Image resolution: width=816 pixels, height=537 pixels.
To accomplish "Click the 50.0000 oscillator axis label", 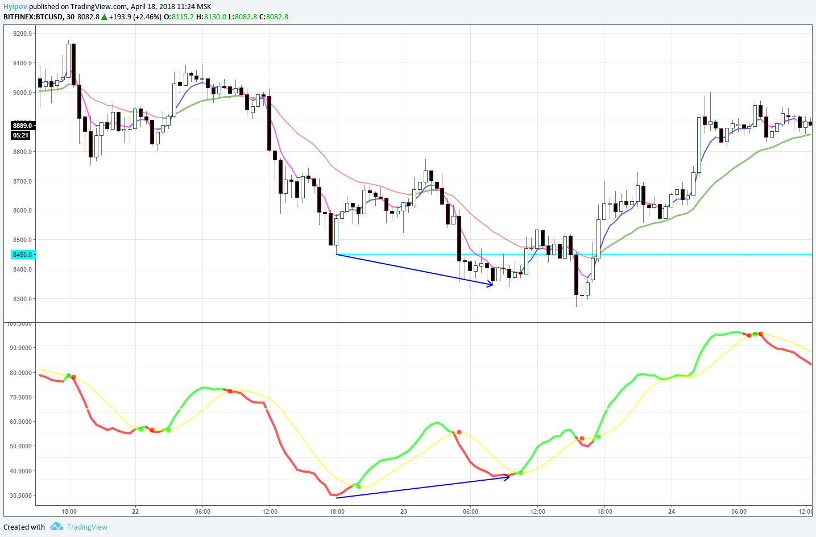I will (x=21, y=446).
